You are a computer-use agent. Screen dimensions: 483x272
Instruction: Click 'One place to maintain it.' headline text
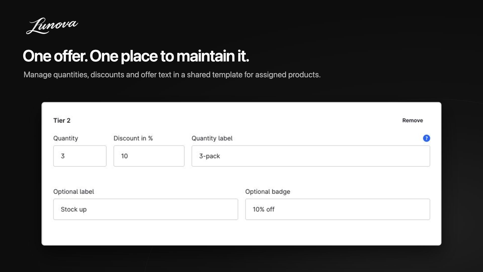[169, 56]
